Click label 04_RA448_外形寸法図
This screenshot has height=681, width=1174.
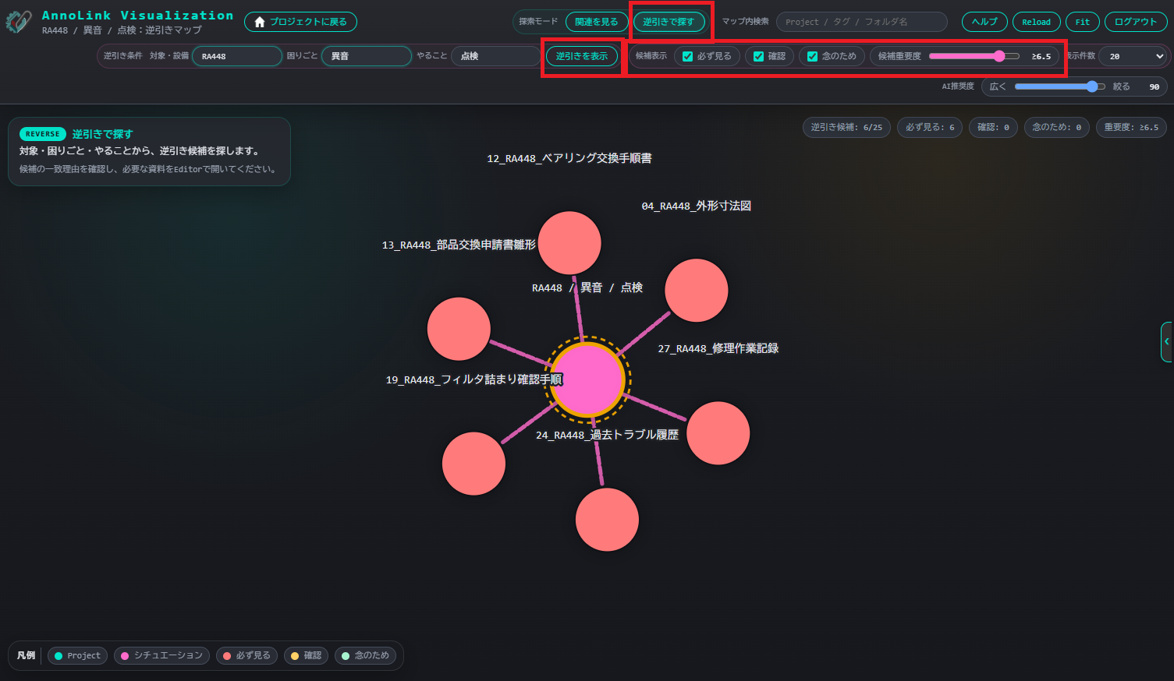tap(696, 206)
